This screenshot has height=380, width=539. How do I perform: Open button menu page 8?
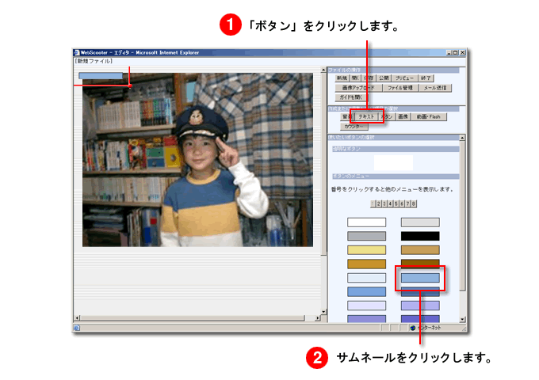[414, 204]
